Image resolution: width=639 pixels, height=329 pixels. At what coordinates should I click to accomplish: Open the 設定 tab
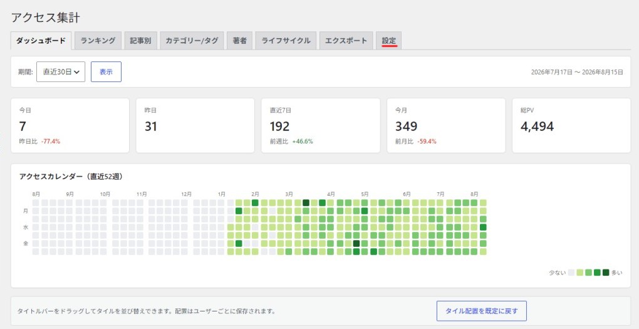coord(389,41)
